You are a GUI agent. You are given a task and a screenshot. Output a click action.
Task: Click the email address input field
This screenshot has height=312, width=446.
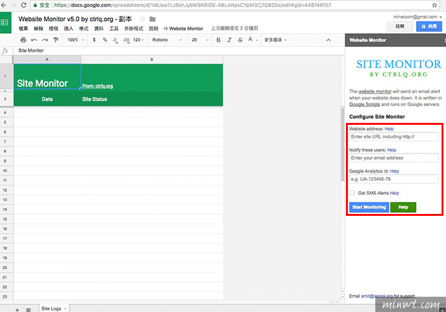coord(394,158)
